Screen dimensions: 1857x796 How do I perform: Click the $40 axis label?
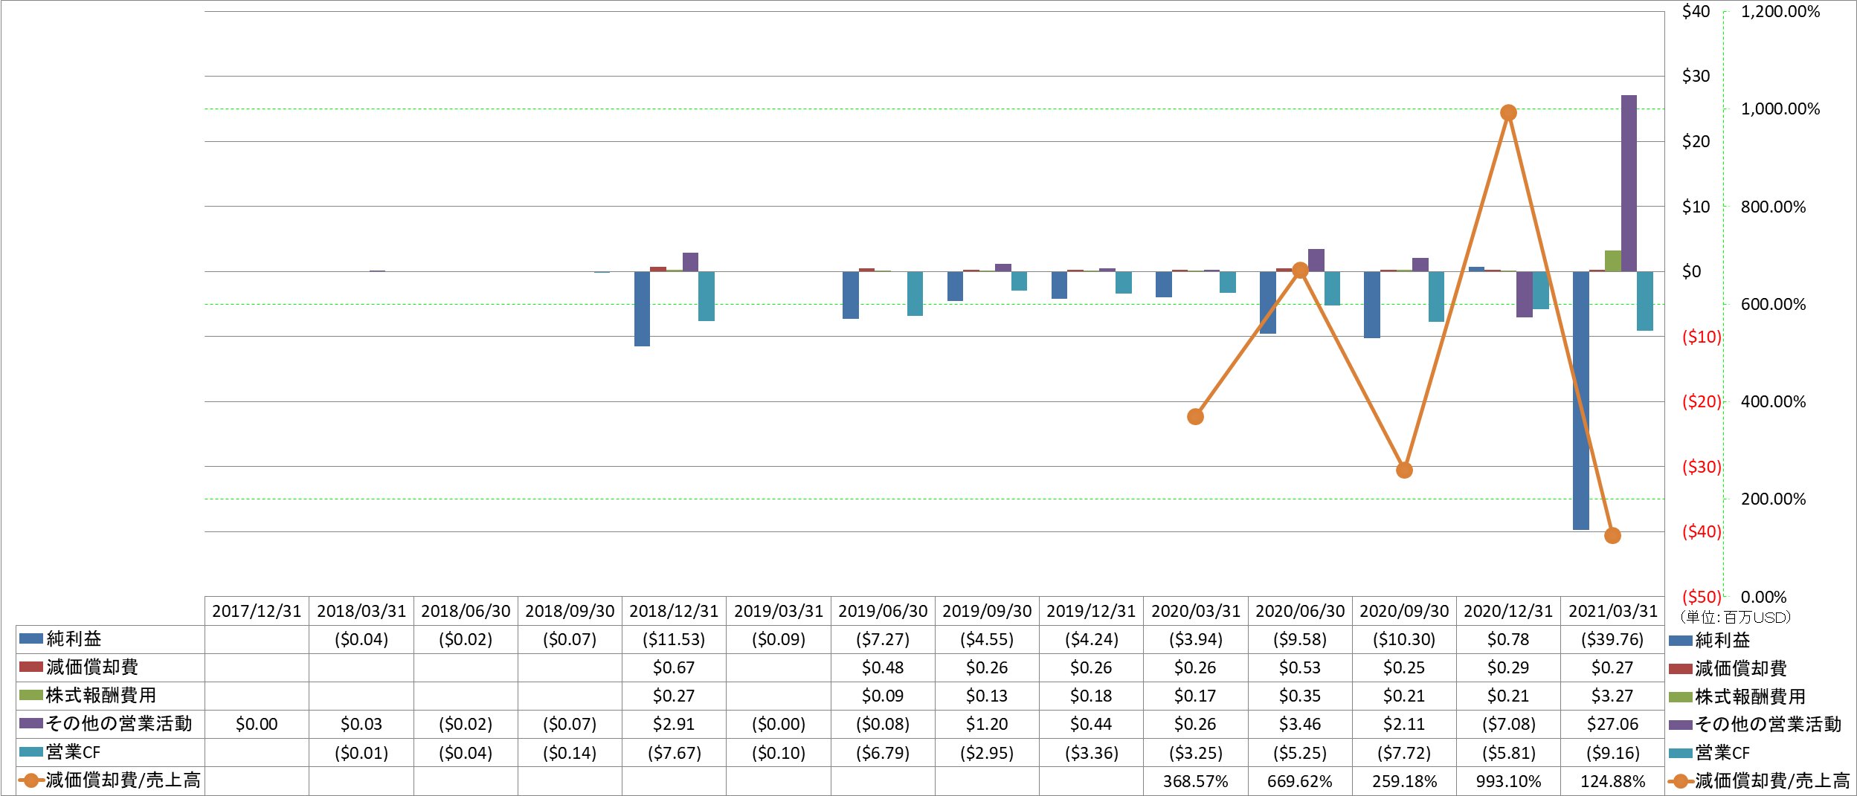pos(1696,11)
